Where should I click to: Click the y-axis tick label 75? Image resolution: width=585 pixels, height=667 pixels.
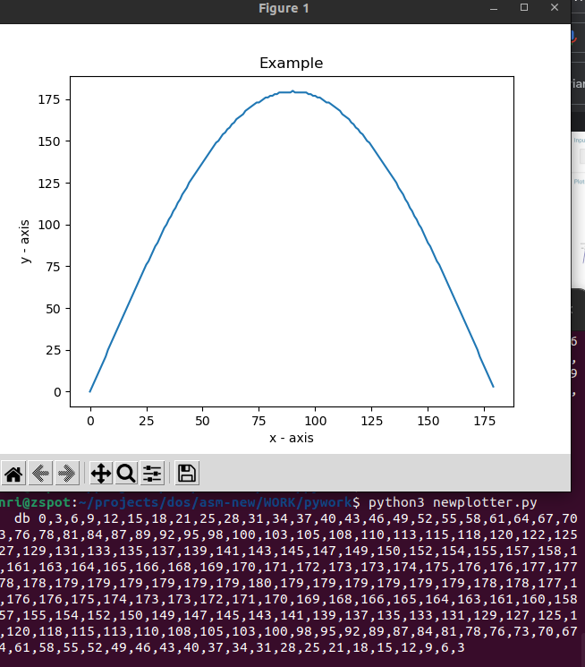coord(53,267)
